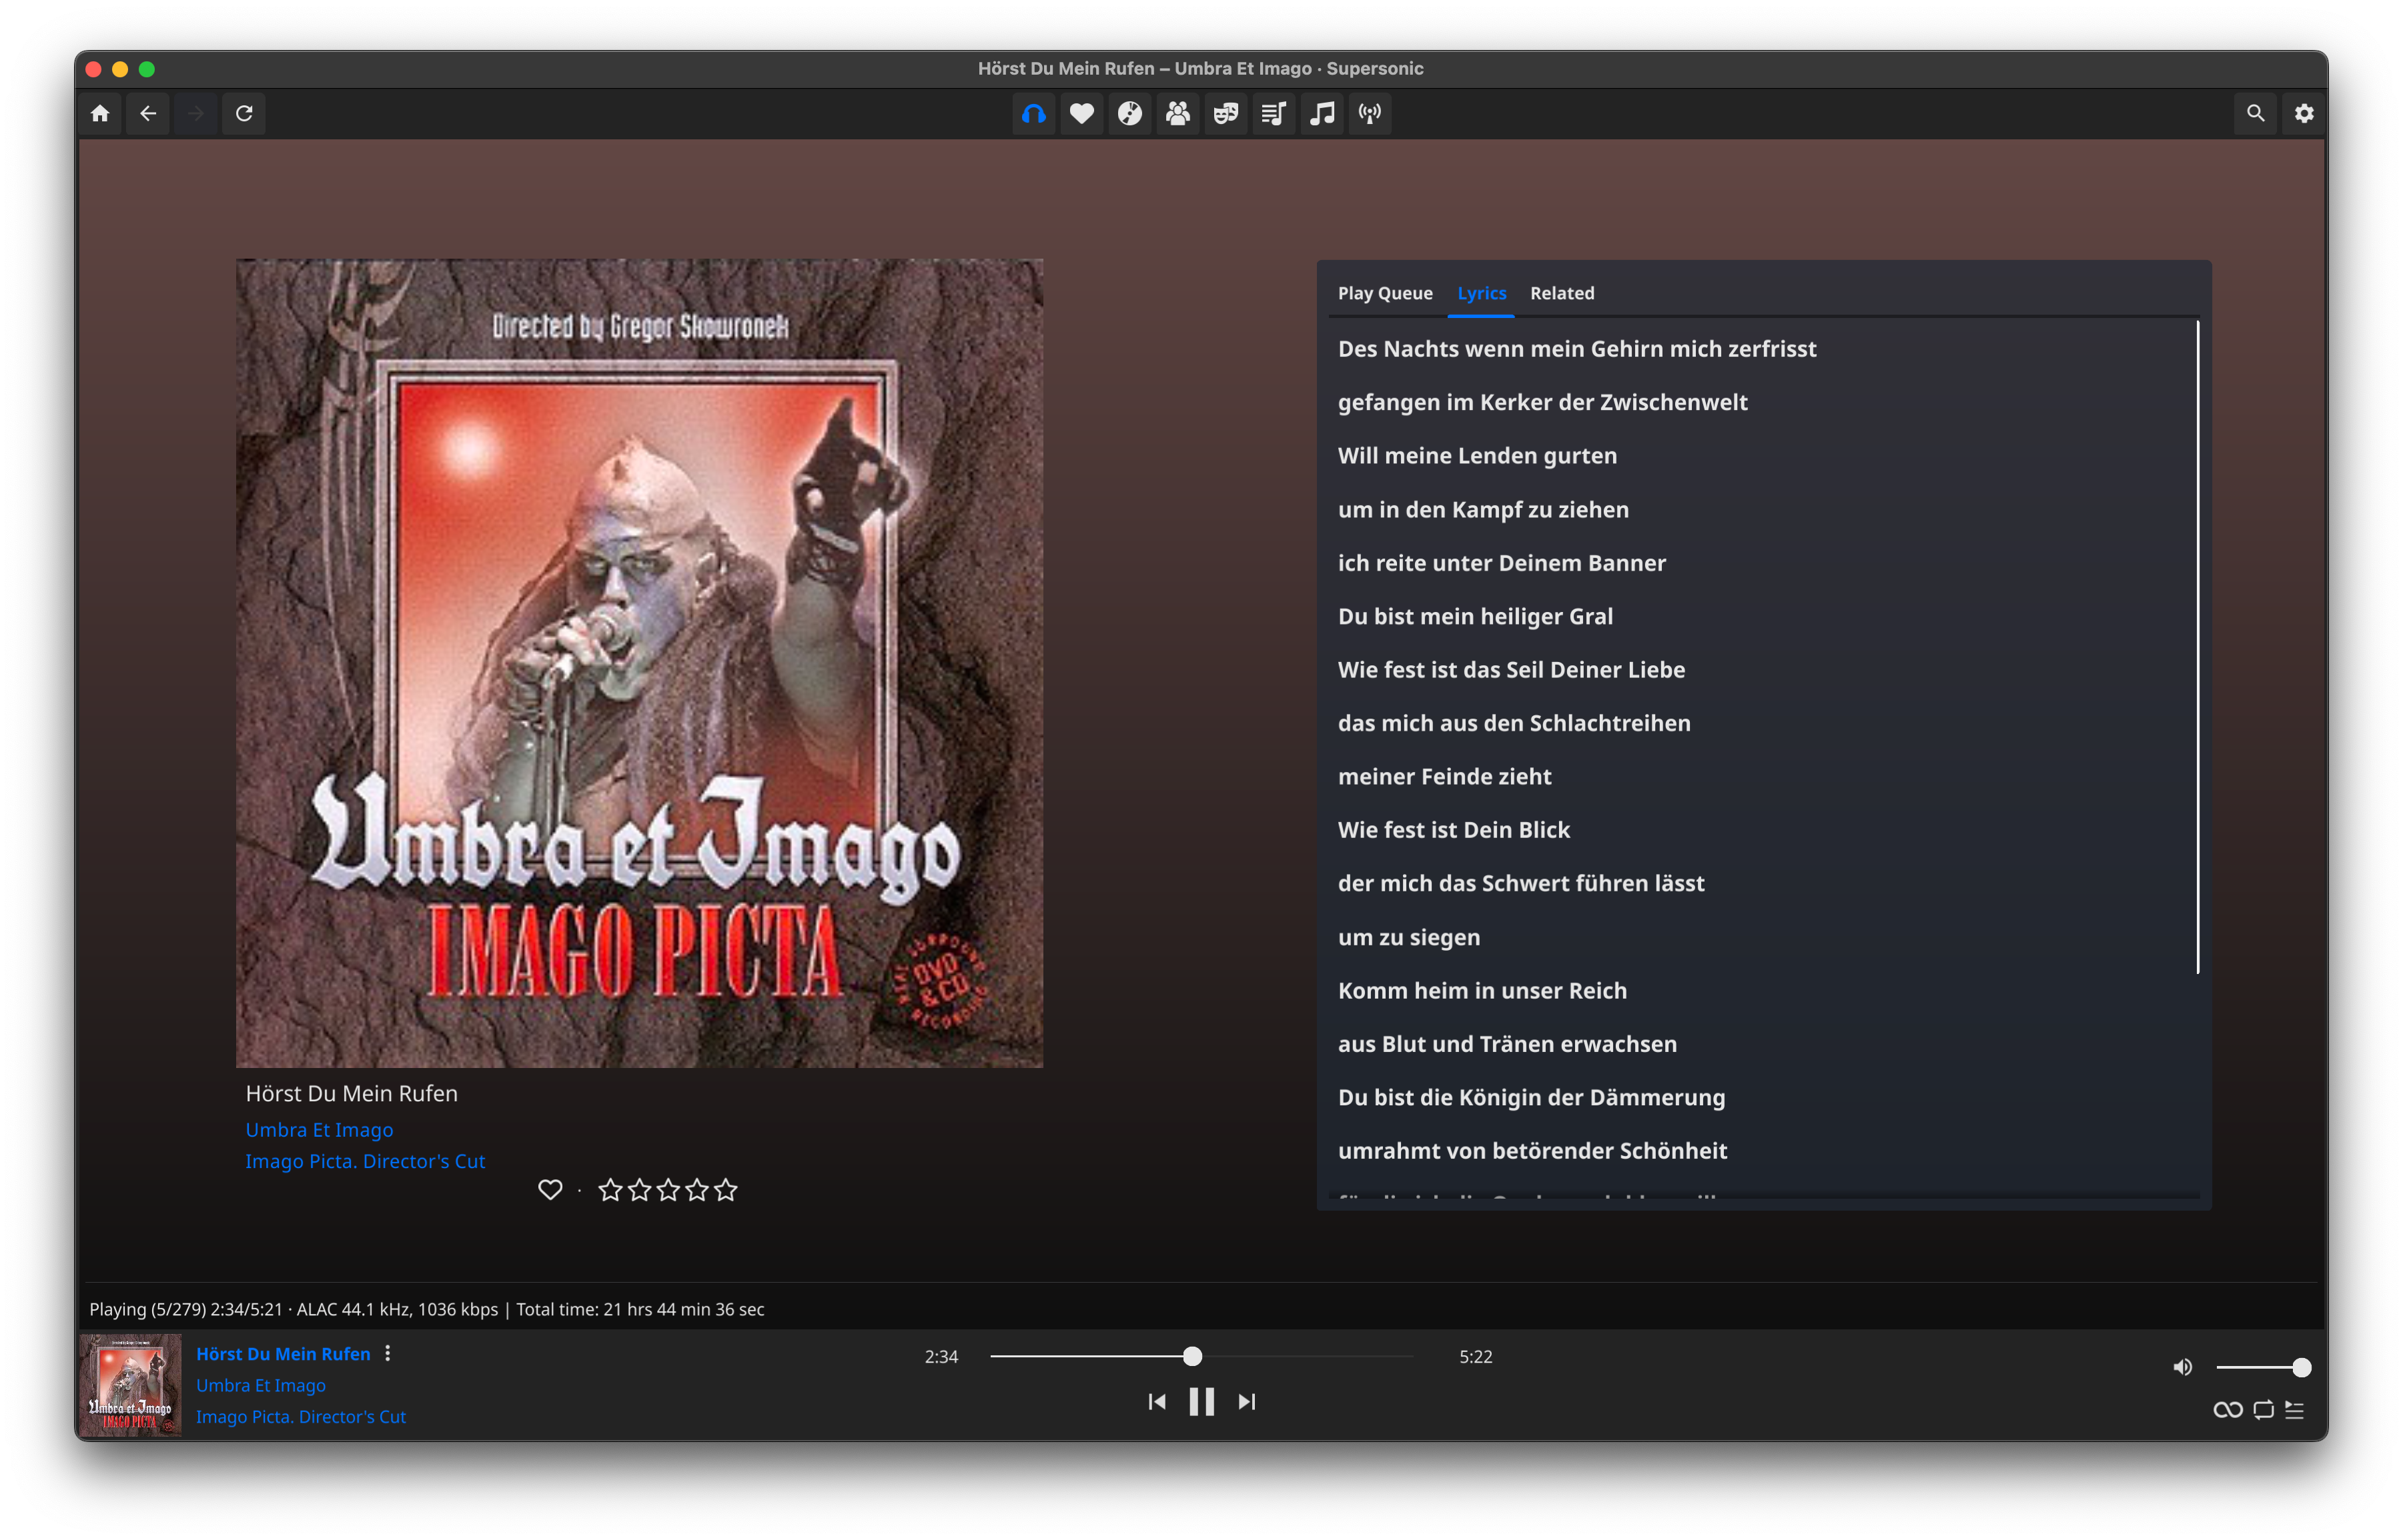Go to the Artists people icon
Image resolution: width=2403 pixels, height=1540 pixels.
tap(1177, 113)
